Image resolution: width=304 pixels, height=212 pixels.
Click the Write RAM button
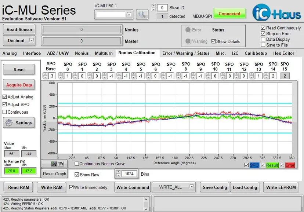(x=51, y=187)
